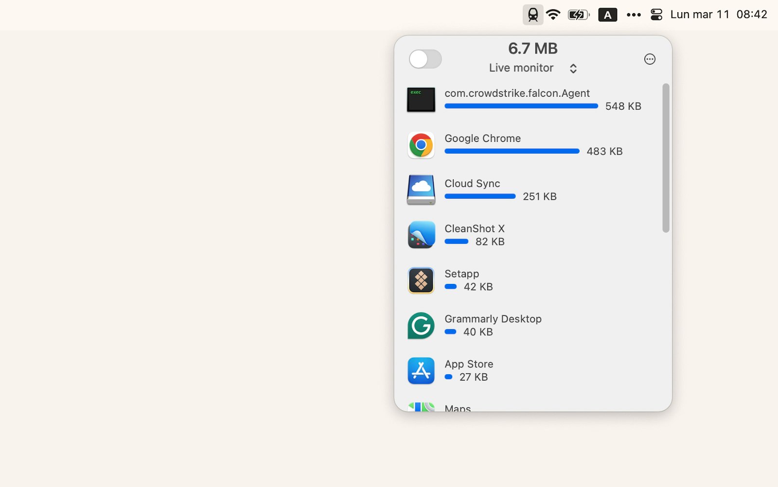Click the 483 KB usage value
Image resolution: width=778 pixels, height=487 pixels.
(604, 152)
